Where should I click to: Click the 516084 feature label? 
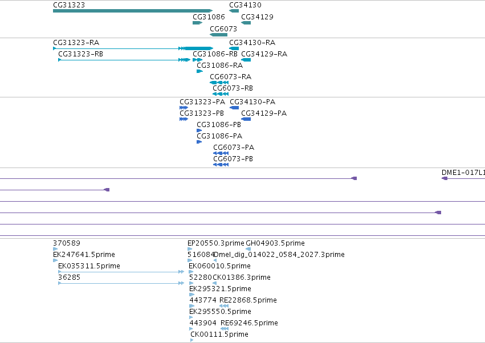pos(201,255)
